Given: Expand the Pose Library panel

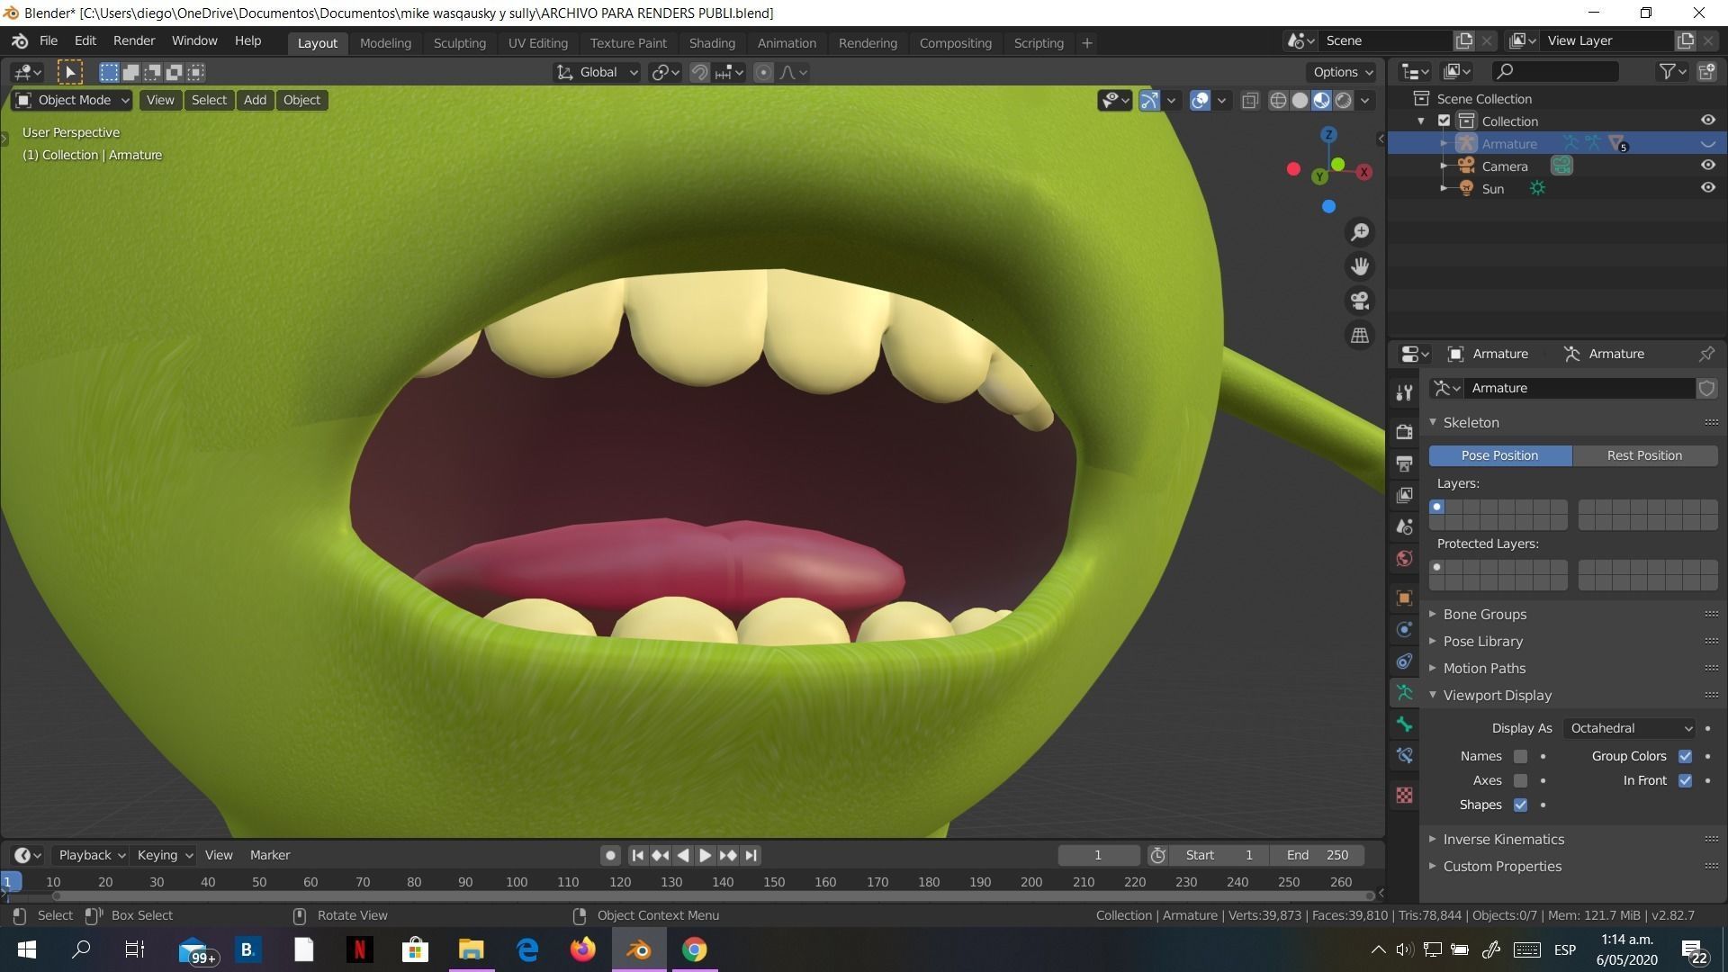Looking at the screenshot, I should [1482, 641].
